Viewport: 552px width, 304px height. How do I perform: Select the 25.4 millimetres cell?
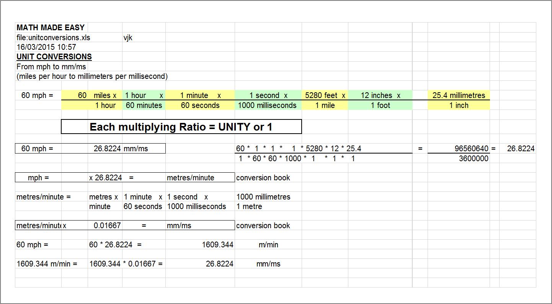(x=459, y=95)
